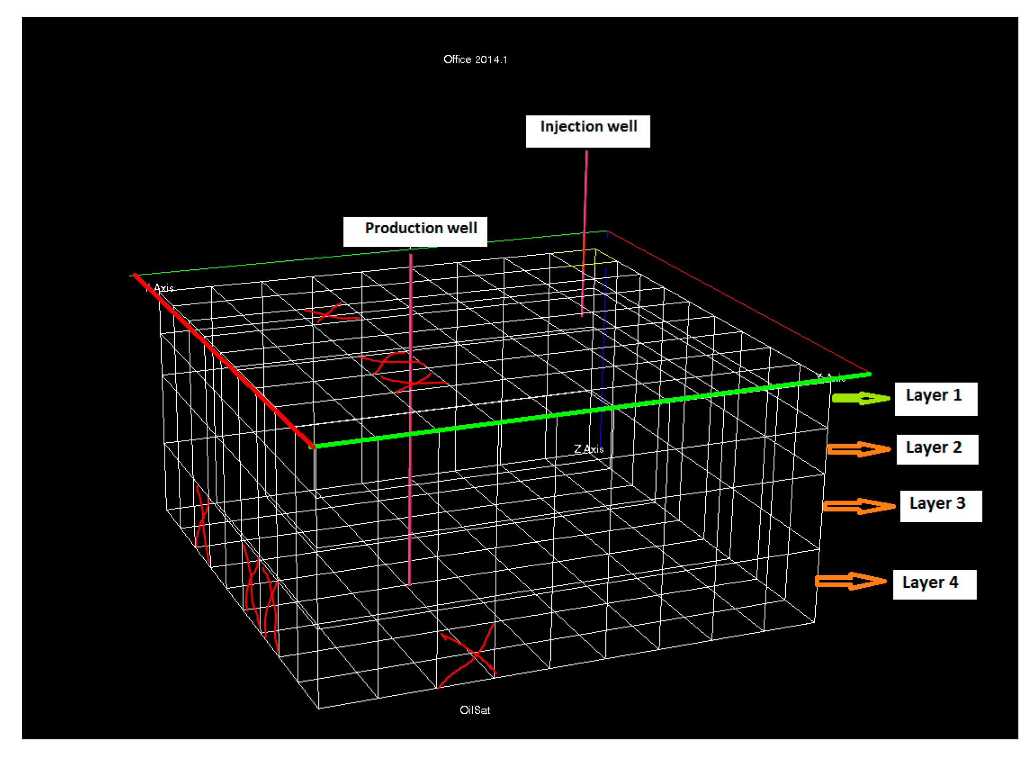This screenshot has height=760, width=1035.
Task: Toggle the OilSat property display
Action: point(476,710)
